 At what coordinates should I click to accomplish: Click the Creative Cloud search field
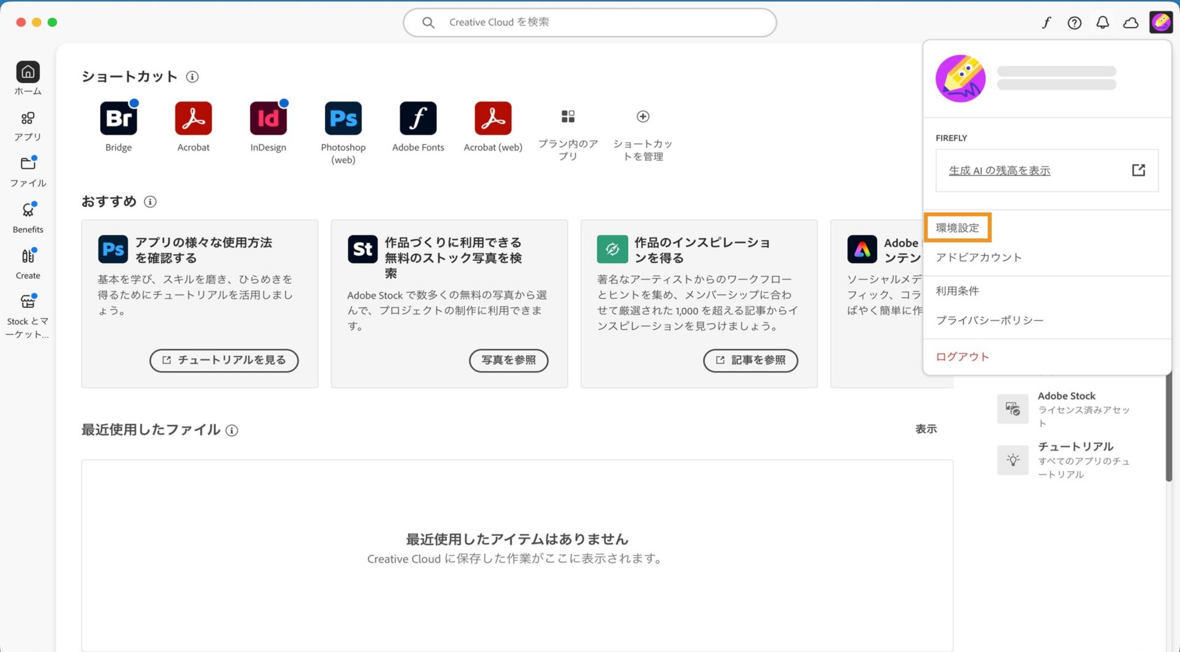pos(589,22)
